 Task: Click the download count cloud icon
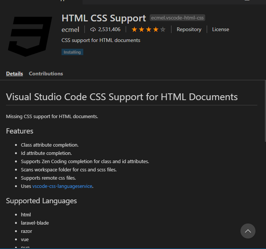(93, 30)
